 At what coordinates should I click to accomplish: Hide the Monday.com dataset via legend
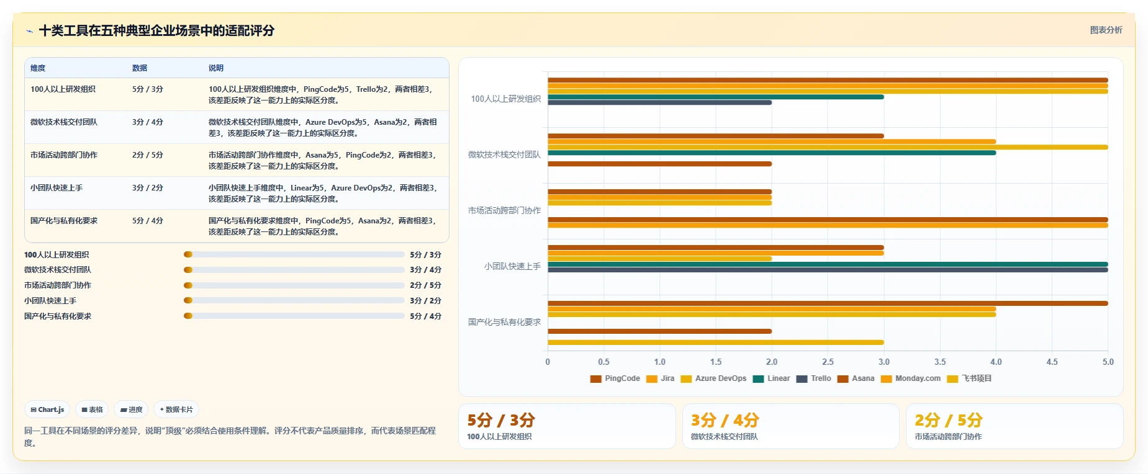(x=910, y=378)
